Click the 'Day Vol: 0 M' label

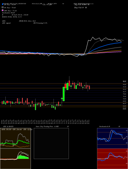coord(80,8)
